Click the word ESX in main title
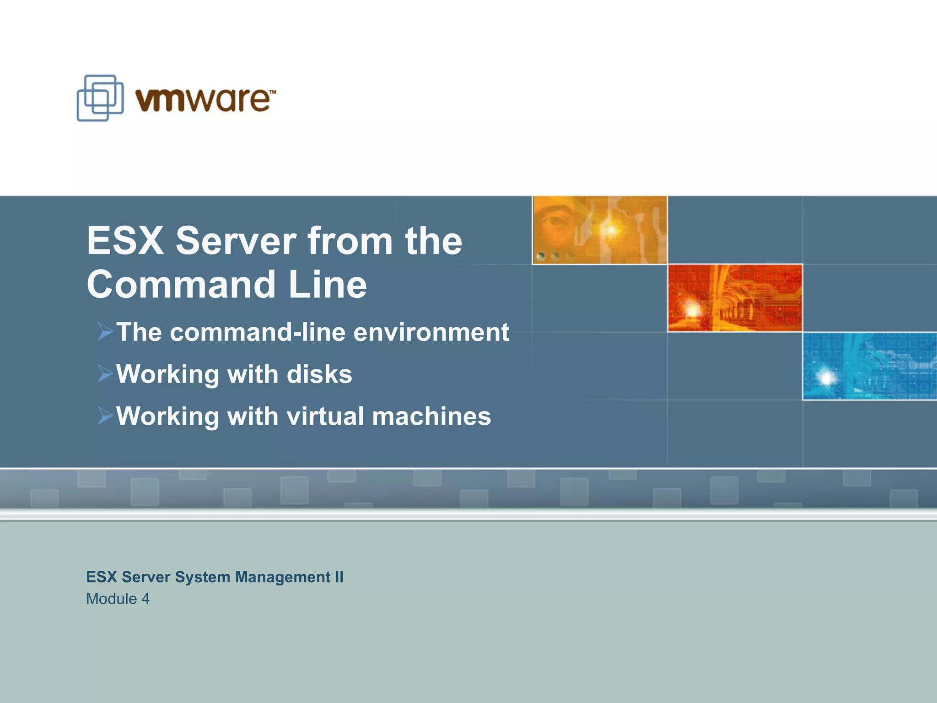This screenshot has width=937, height=703. (x=125, y=241)
